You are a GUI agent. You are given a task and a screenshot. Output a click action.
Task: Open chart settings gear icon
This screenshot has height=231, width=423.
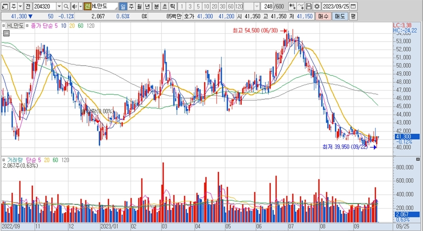[317, 7]
